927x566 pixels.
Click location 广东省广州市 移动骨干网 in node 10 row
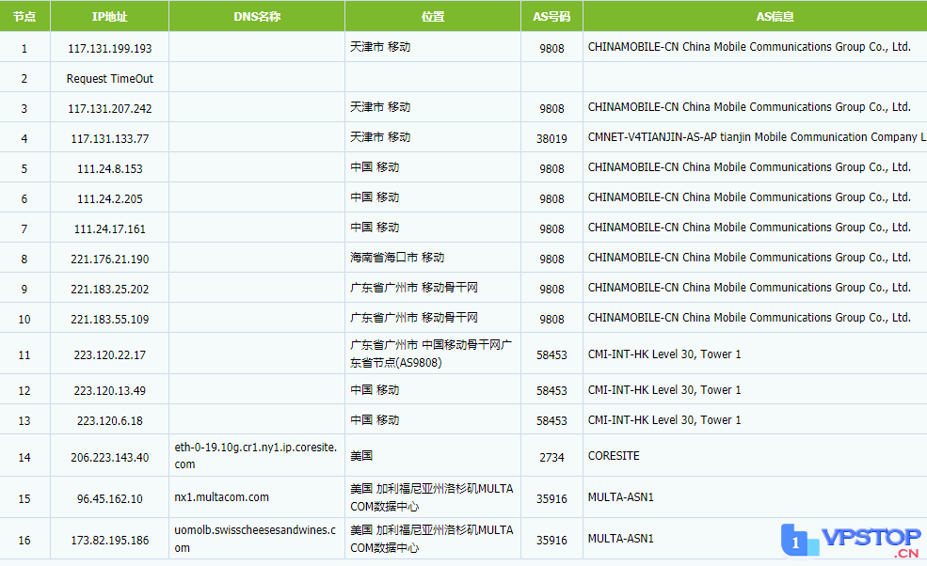[x=414, y=318]
